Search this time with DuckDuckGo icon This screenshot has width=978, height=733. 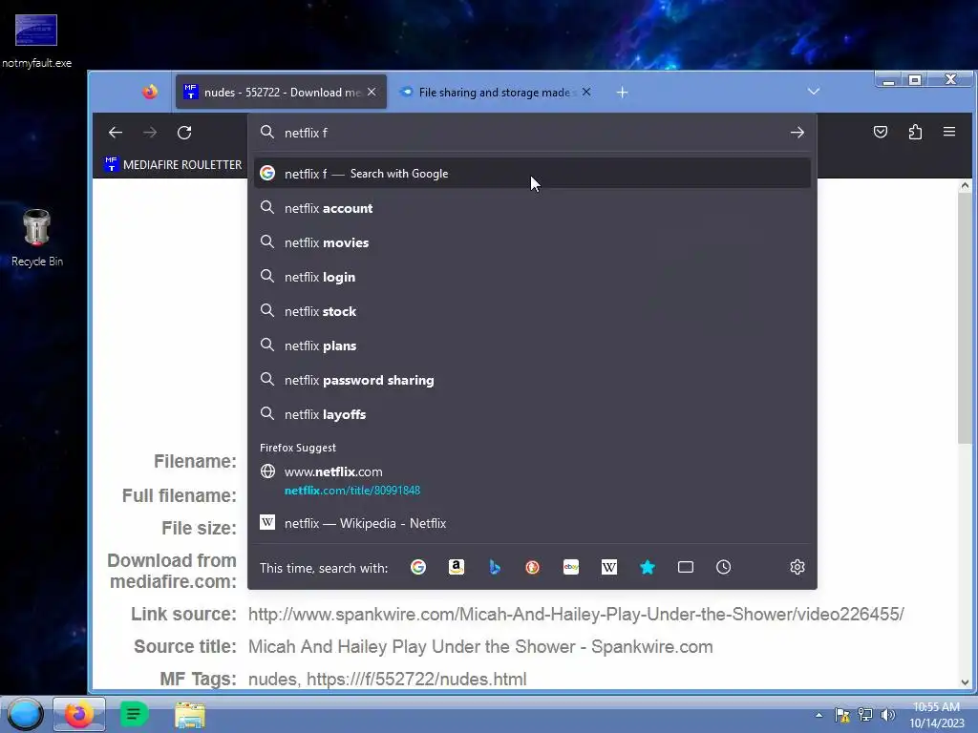(x=533, y=567)
